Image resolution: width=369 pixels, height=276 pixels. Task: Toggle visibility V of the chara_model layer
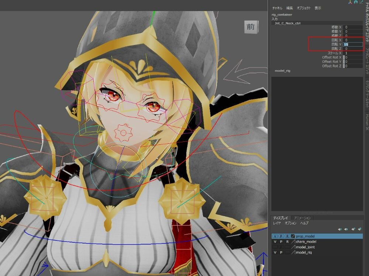tap(275, 242)
